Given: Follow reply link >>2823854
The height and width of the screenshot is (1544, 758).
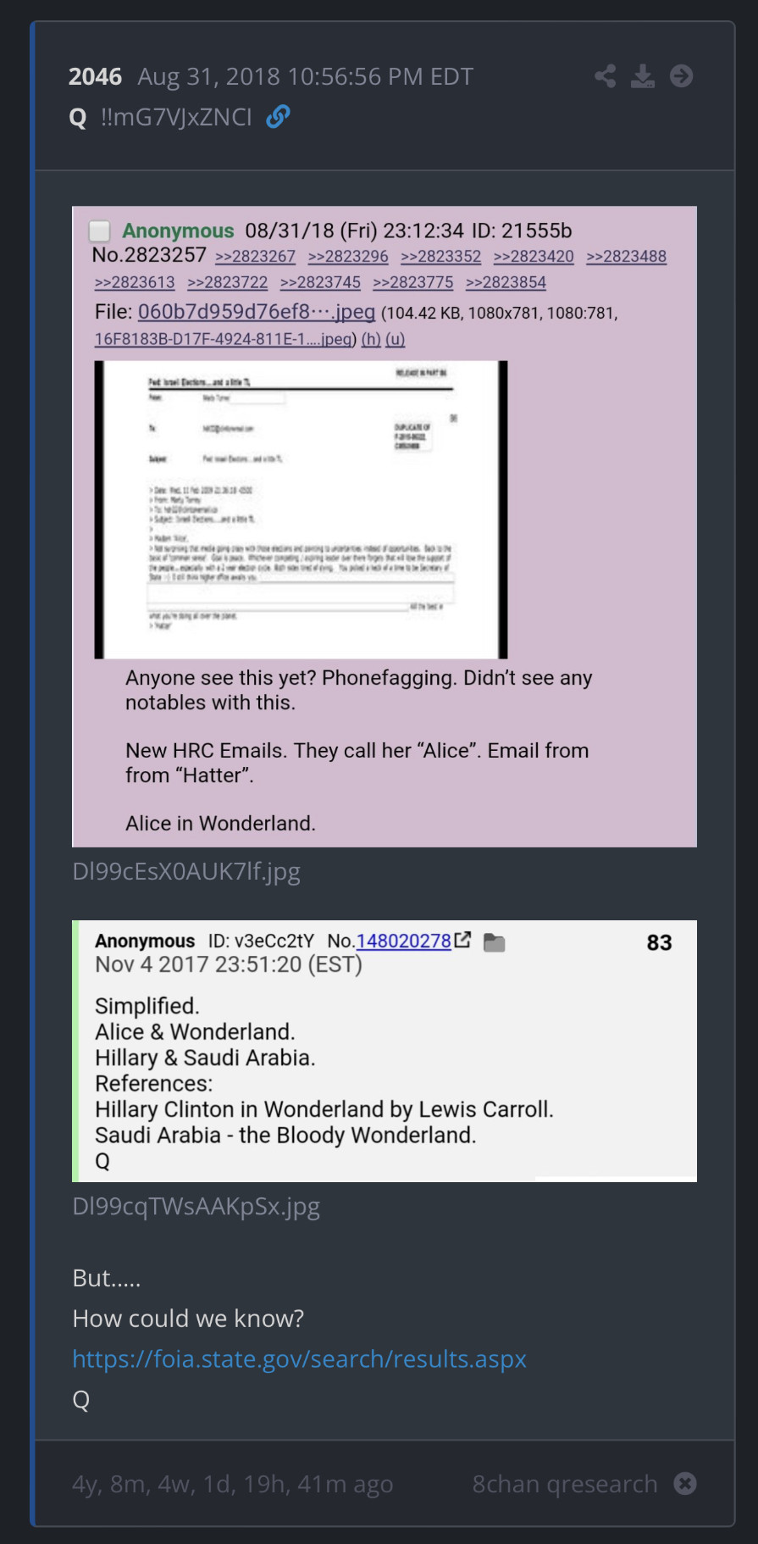Looking at the screenshot, I should click(x=506, y=282).
